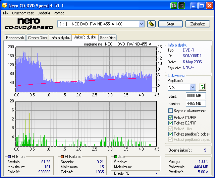This screenshot has width=215, height=178.
Task: Click the PI Errors blue legend square
Action: (9, 156)
